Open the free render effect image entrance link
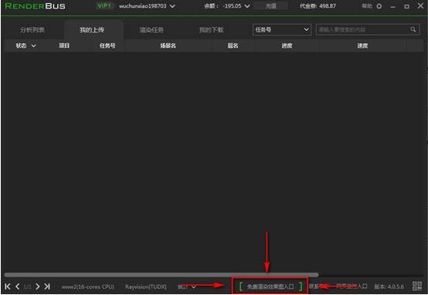This screenshot has height=295, width=428. click(271, 287)
